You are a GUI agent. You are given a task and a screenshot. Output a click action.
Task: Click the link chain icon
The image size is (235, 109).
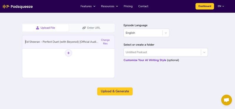tap(84, 28)
